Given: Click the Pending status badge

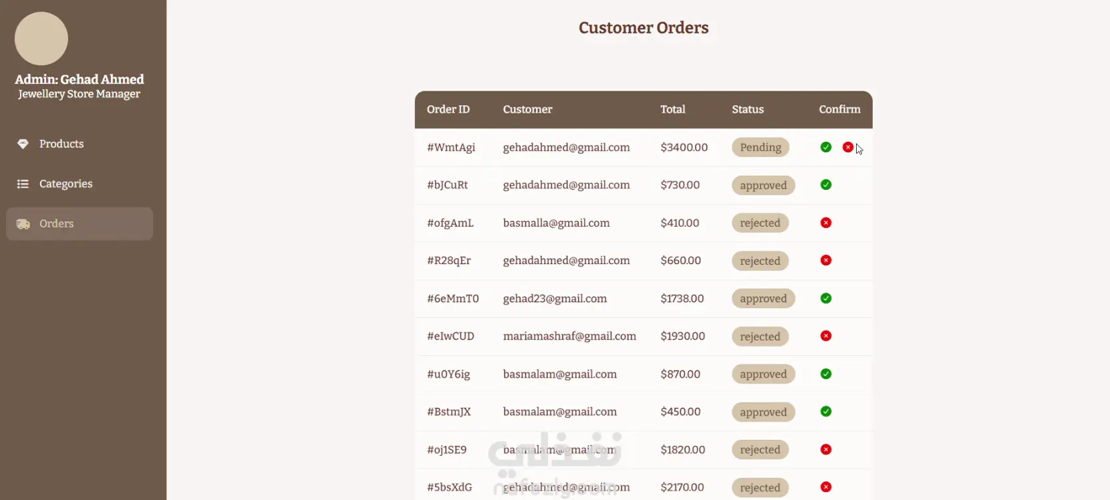Looking at the screenshot, I should pyautogui.click(x=760, y=147).
